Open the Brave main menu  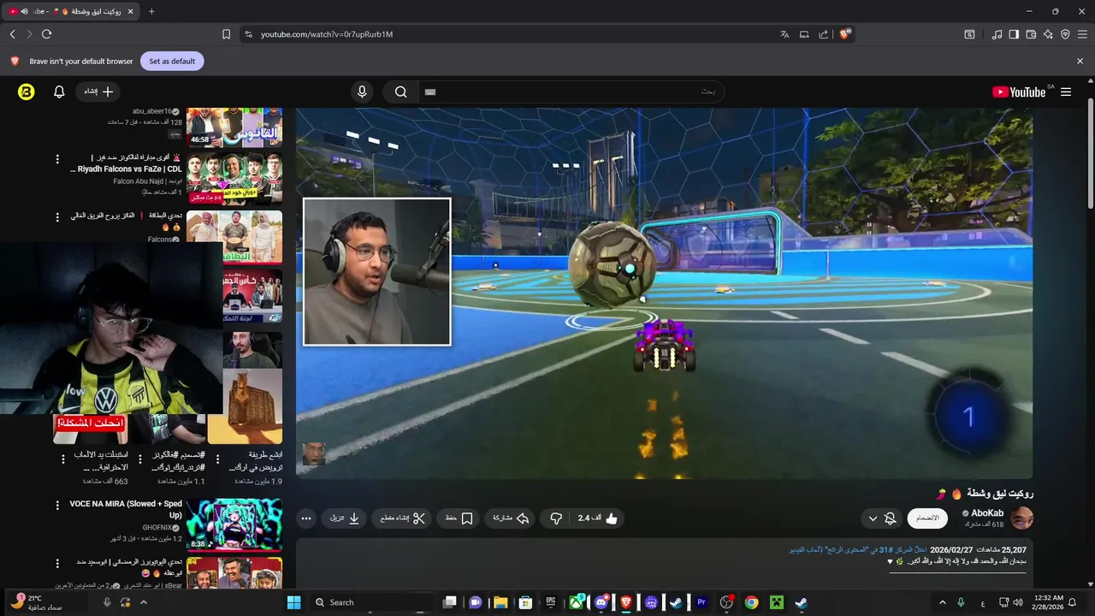pyautogui.click(x=1082, y=34)
